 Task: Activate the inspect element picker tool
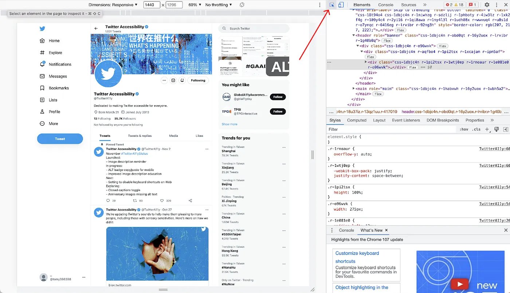click(x=332, y=5)
